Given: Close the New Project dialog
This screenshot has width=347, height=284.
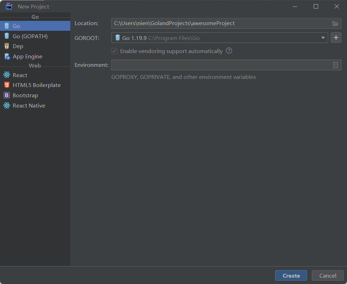Looking at the screenshot, I should click(x=337, y=6).
